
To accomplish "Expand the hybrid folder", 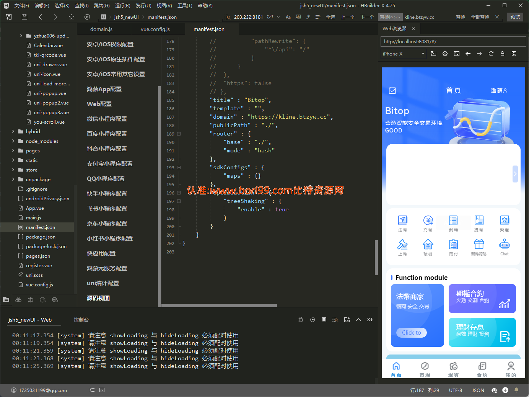I will [13, 131].
